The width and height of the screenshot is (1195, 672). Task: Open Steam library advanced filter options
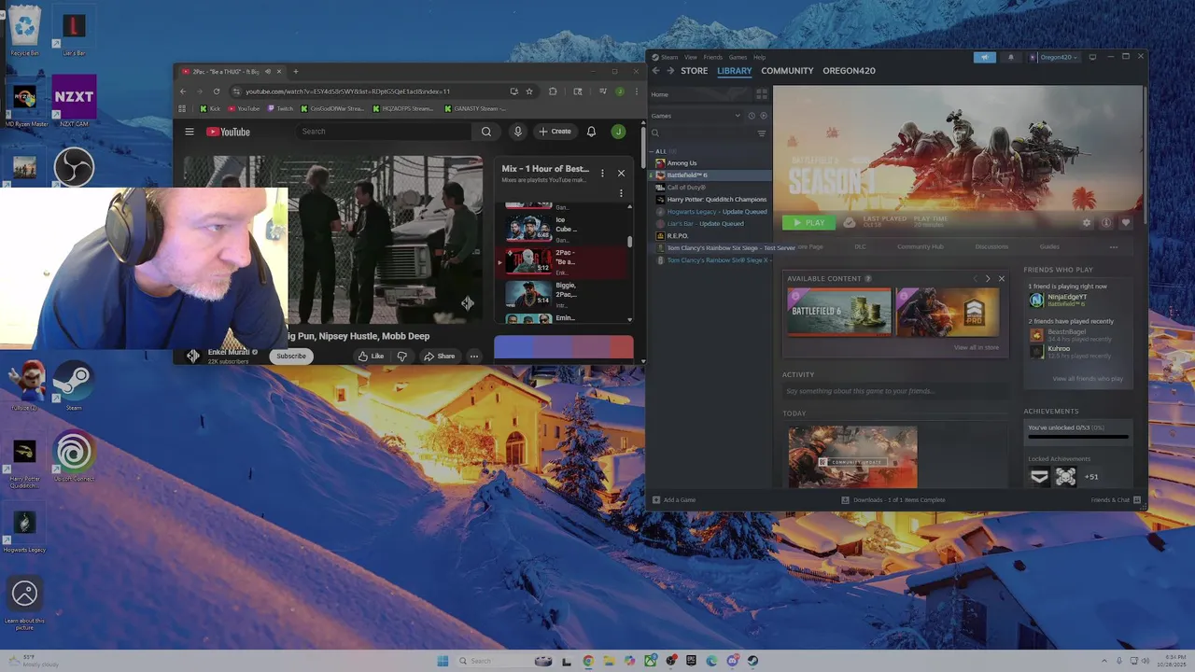pyautogui.click(x=762, y=133)
